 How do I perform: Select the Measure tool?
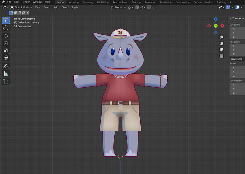tap(6, 73)
